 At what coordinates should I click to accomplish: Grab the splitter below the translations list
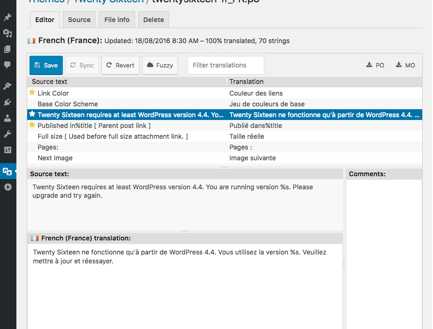point(224,167)
